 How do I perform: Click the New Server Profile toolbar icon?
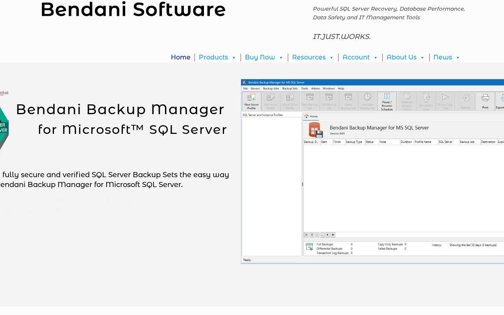pos(251,101)
